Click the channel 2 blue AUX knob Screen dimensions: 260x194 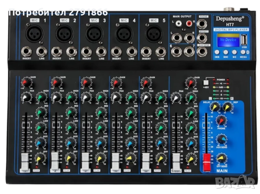[71, 143]
